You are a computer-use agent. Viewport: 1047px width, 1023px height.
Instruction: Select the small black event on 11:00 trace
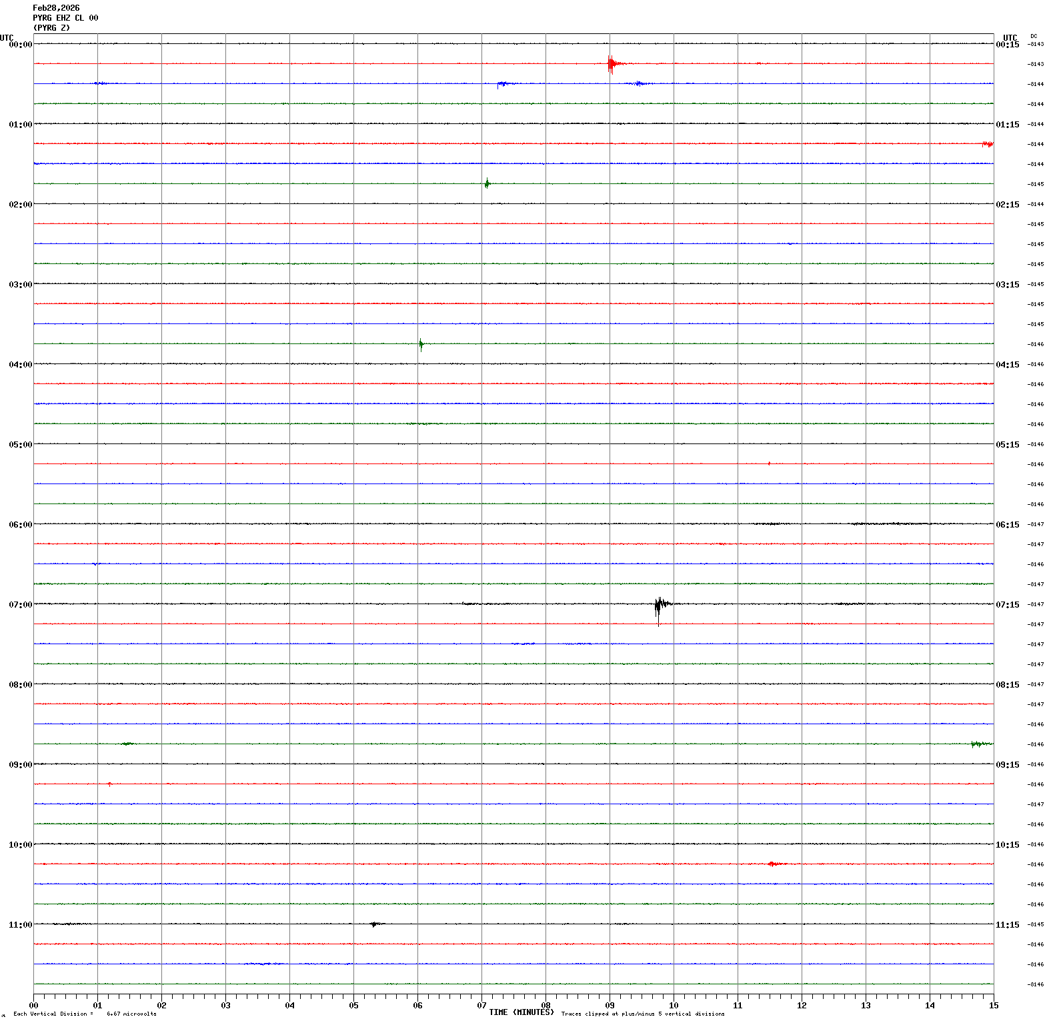tap(375, 924)
